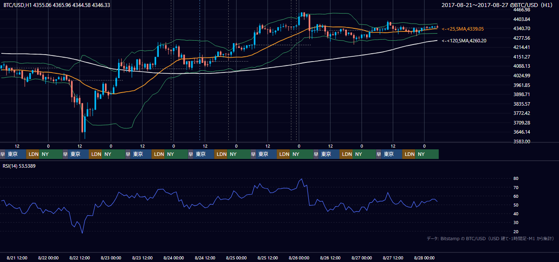The image size is (559, 262).
Task: Click the RSI(14) 53.5389 indicator label
Action: (x=19, y=166)
